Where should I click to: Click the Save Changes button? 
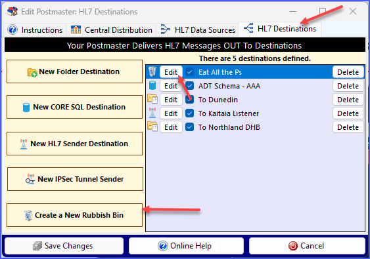64,246
